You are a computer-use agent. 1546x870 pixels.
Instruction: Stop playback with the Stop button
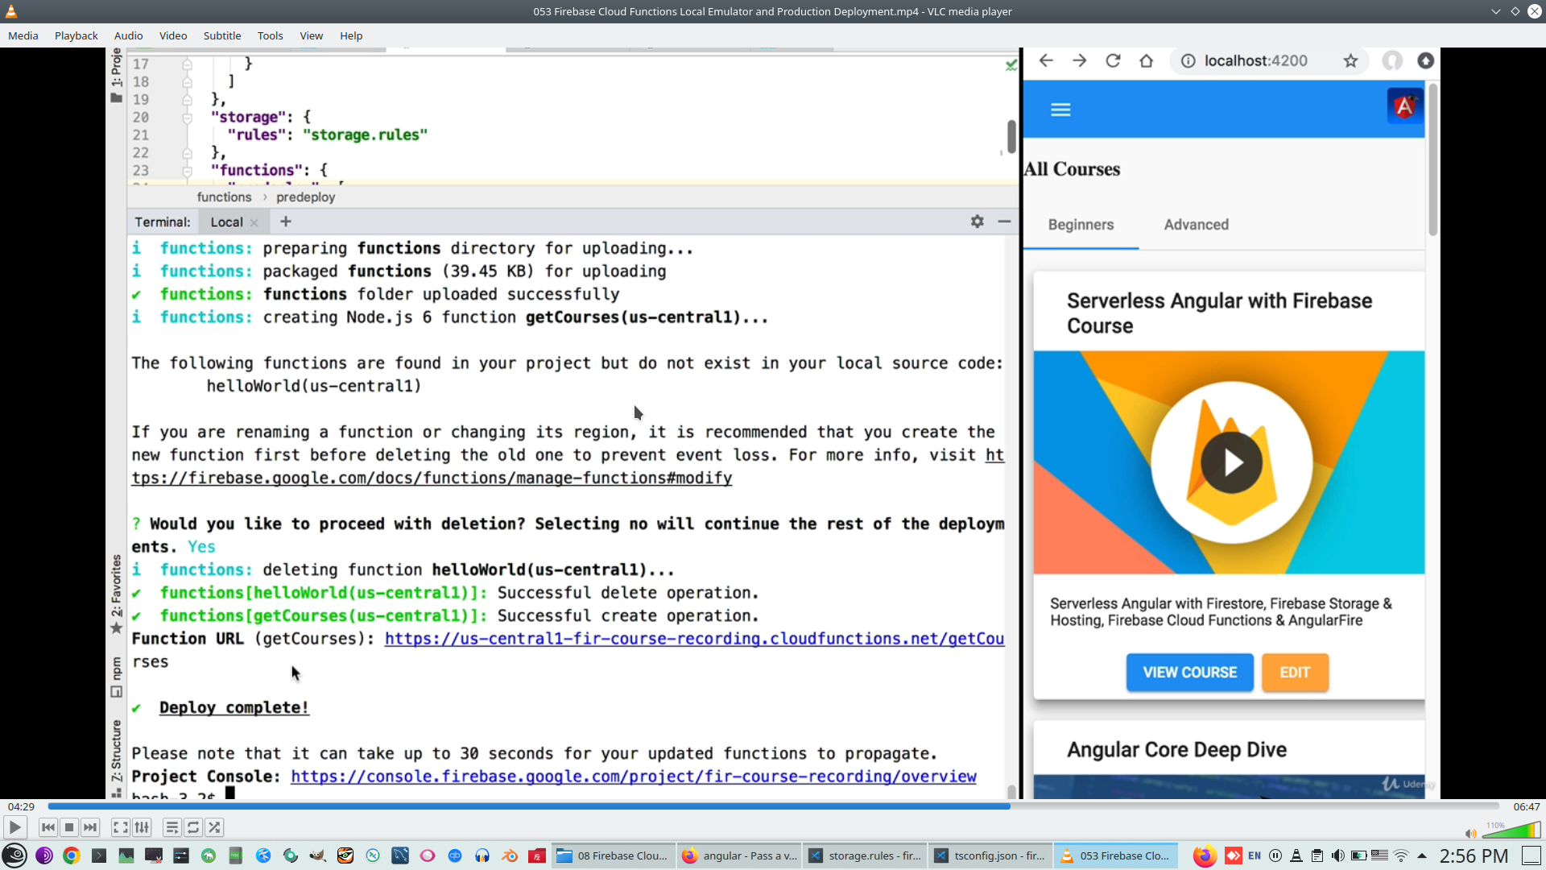[69, 827]
